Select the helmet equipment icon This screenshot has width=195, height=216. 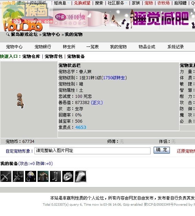tap(31, 176)
